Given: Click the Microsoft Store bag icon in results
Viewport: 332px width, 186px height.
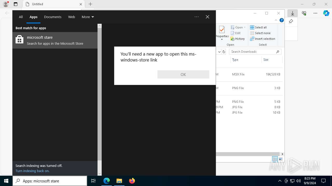Looking at the screenshot, I should point(19,40).
